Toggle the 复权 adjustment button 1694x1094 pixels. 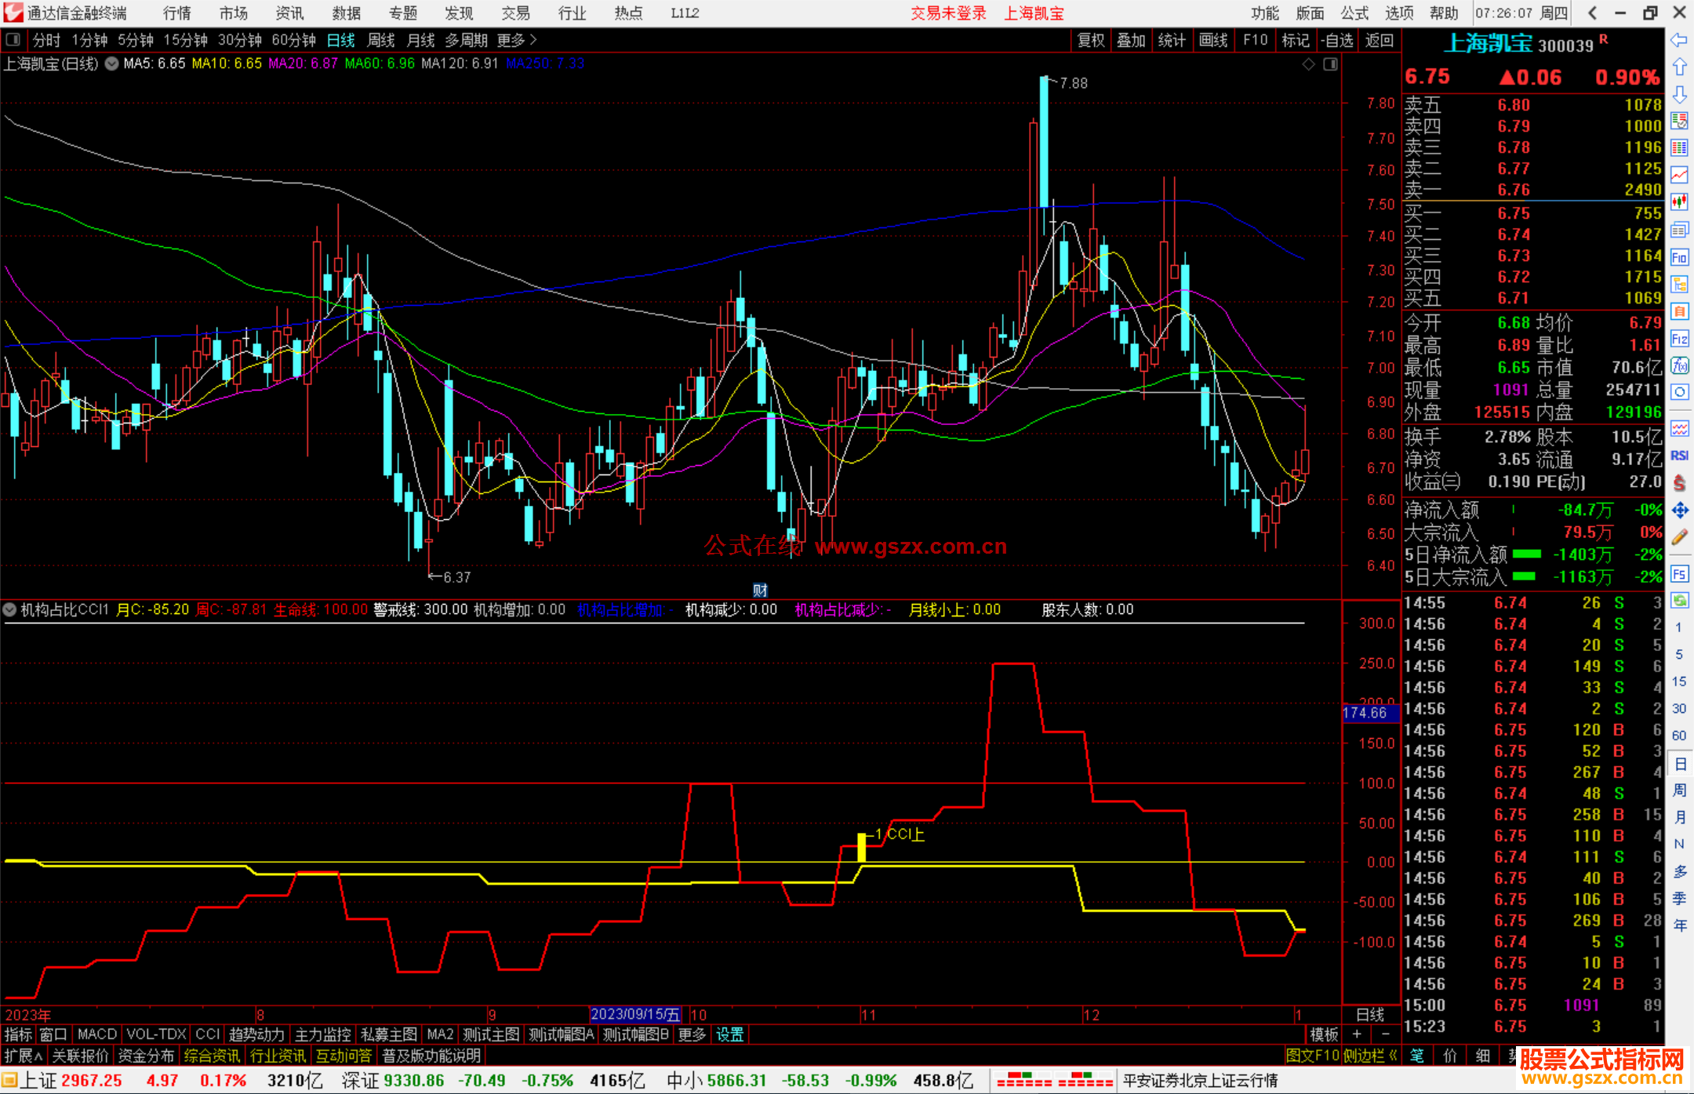1090,40
